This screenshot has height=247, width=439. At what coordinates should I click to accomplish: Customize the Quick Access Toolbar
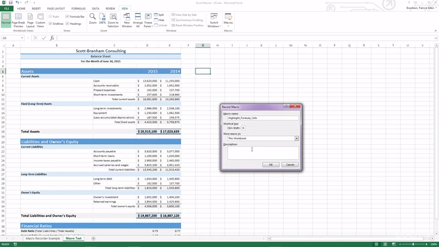pyautogui.click(x=34, y=3)
